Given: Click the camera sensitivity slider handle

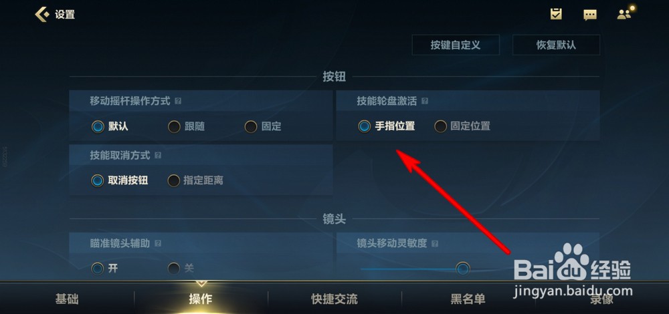Looking at the screenshot, I should (463, 269).
